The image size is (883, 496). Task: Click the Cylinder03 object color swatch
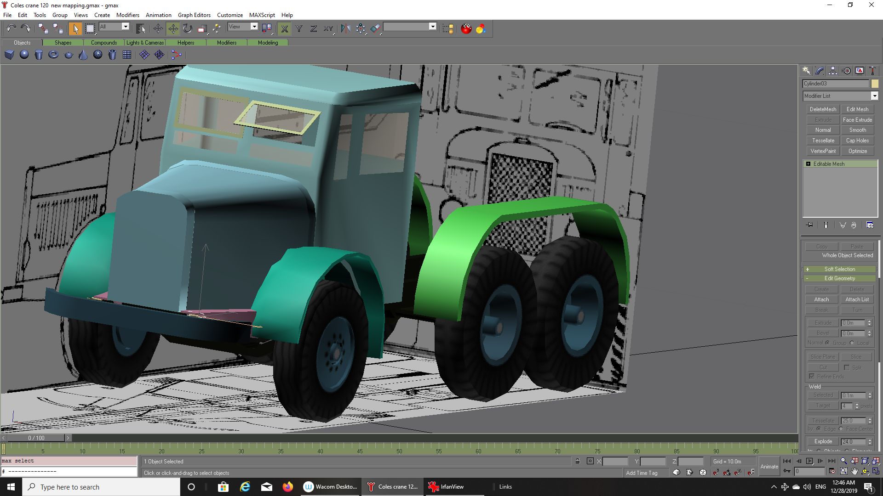pyautogui.click(x=875, y=84)
